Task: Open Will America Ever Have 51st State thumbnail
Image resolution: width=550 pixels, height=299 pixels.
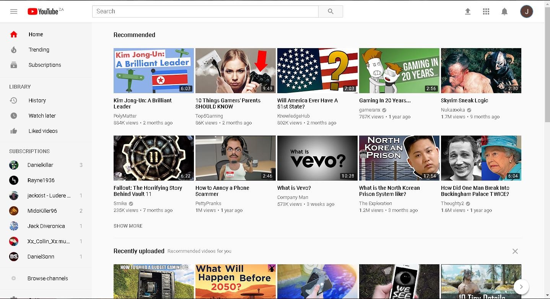Action: [317, 71]
